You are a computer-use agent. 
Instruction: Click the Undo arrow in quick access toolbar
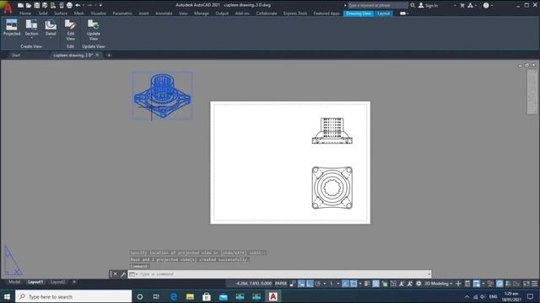pos(78,5)
